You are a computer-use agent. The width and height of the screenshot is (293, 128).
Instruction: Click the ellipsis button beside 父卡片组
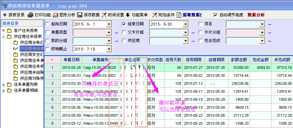click(193, 33)
